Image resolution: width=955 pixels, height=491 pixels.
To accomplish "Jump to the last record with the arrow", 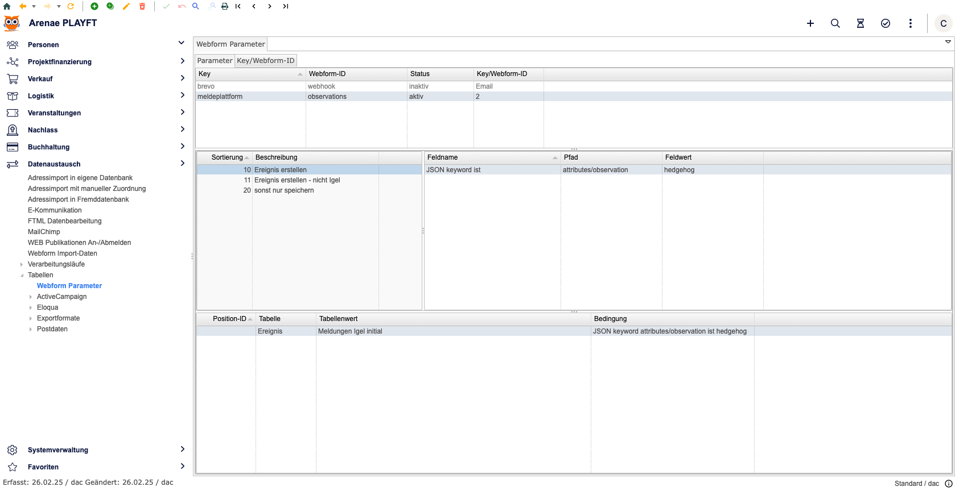I will point(286,6).
